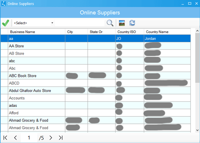Click the scroll down arrow of table
The width and height of the screenshot is (200, 143).
[197, 130]
